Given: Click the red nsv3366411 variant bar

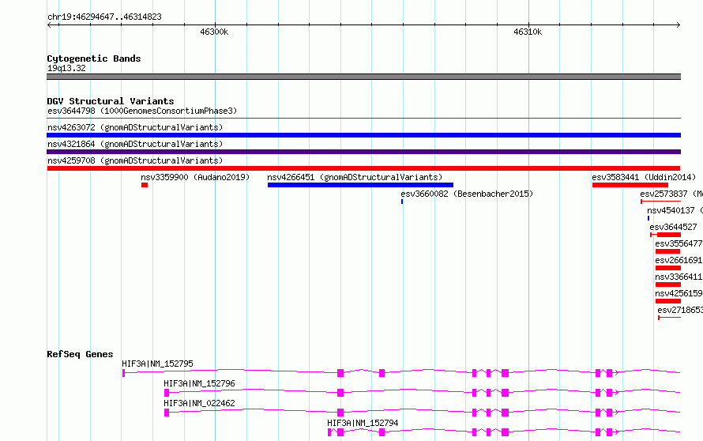Looking at the screenshot, I should tap(668, 285).
